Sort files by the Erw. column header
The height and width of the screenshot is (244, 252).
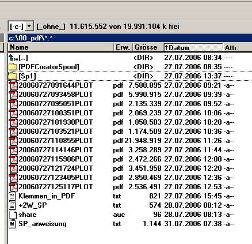[124, 47]
